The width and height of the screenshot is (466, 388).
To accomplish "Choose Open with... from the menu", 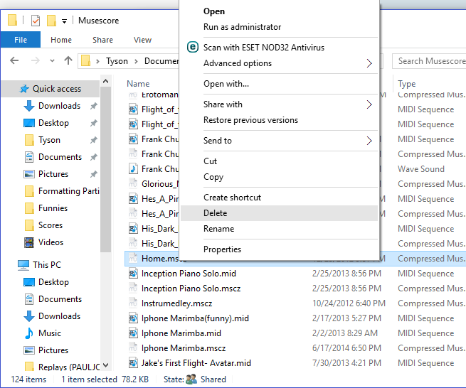I will (279, 84).
